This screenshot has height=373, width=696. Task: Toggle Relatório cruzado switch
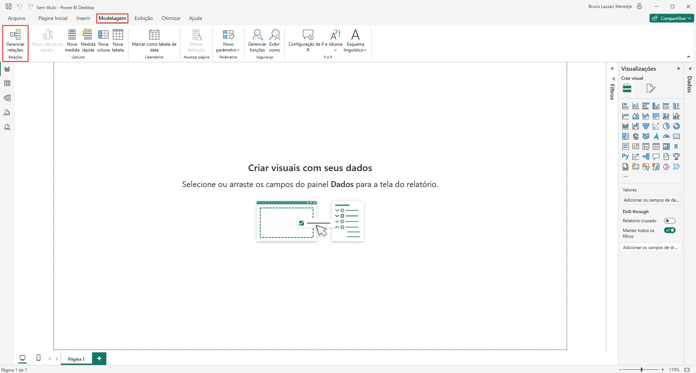click(x=670, y=221)
